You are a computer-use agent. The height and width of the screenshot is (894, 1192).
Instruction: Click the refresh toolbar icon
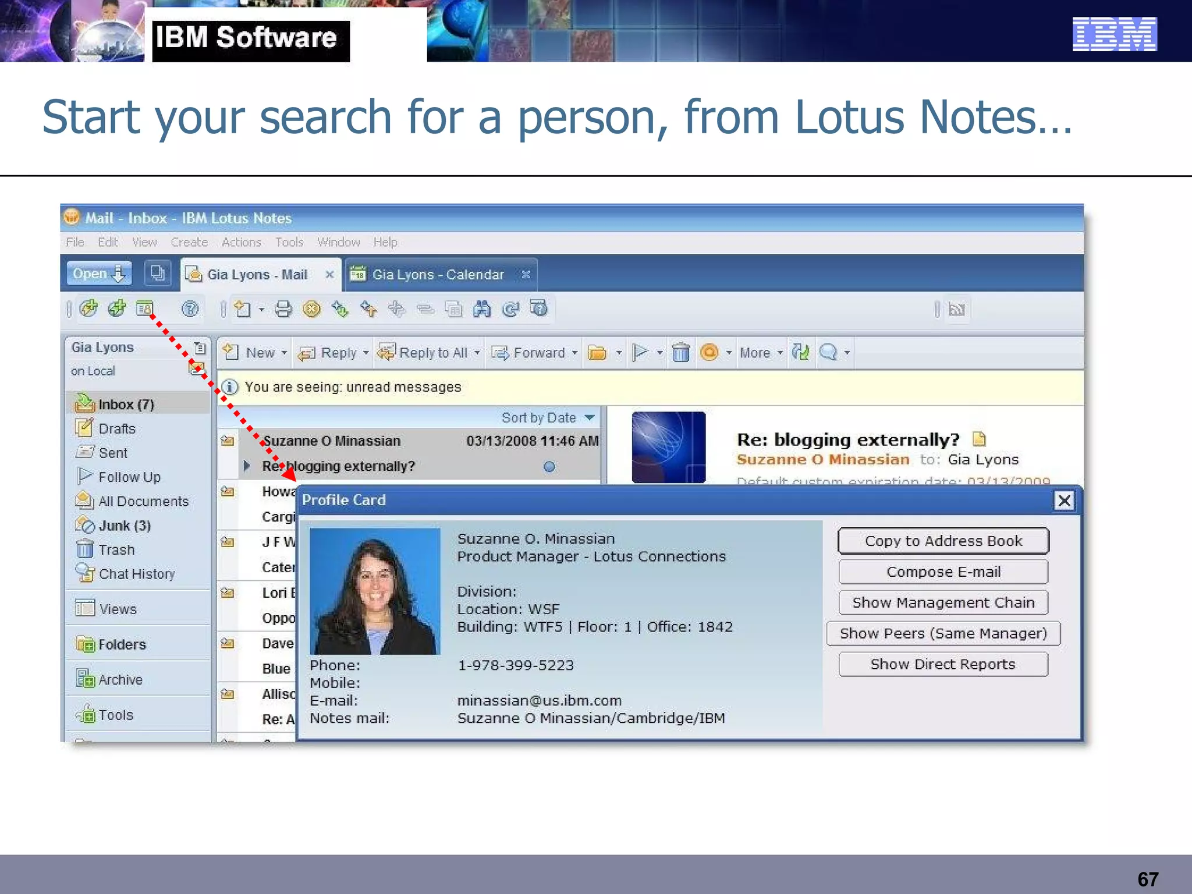pos(510,308)
